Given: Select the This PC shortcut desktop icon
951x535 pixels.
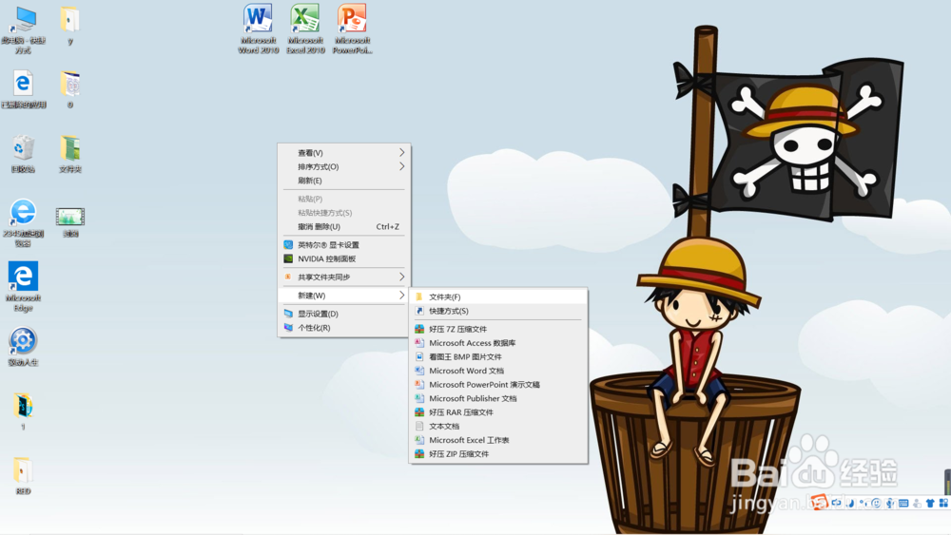Looking at the screenshot, I should click(x=23, y=29).
